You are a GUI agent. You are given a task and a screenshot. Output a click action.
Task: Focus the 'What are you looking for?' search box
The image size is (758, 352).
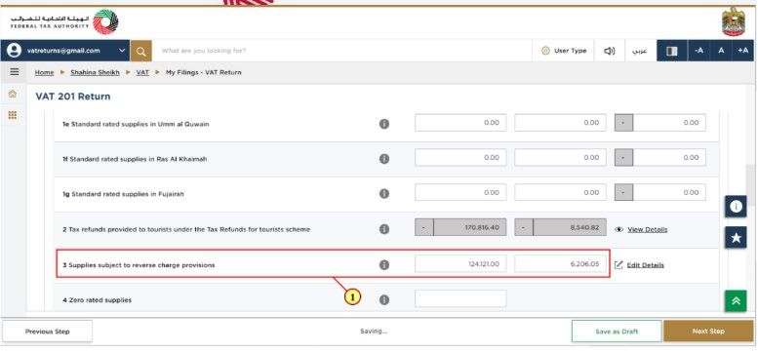click(341, 51)
